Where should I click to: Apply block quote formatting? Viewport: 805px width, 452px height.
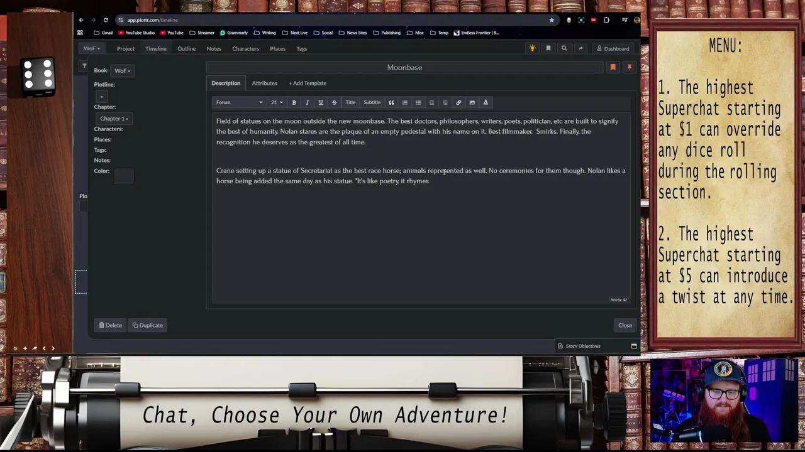(x=391, y=102)
